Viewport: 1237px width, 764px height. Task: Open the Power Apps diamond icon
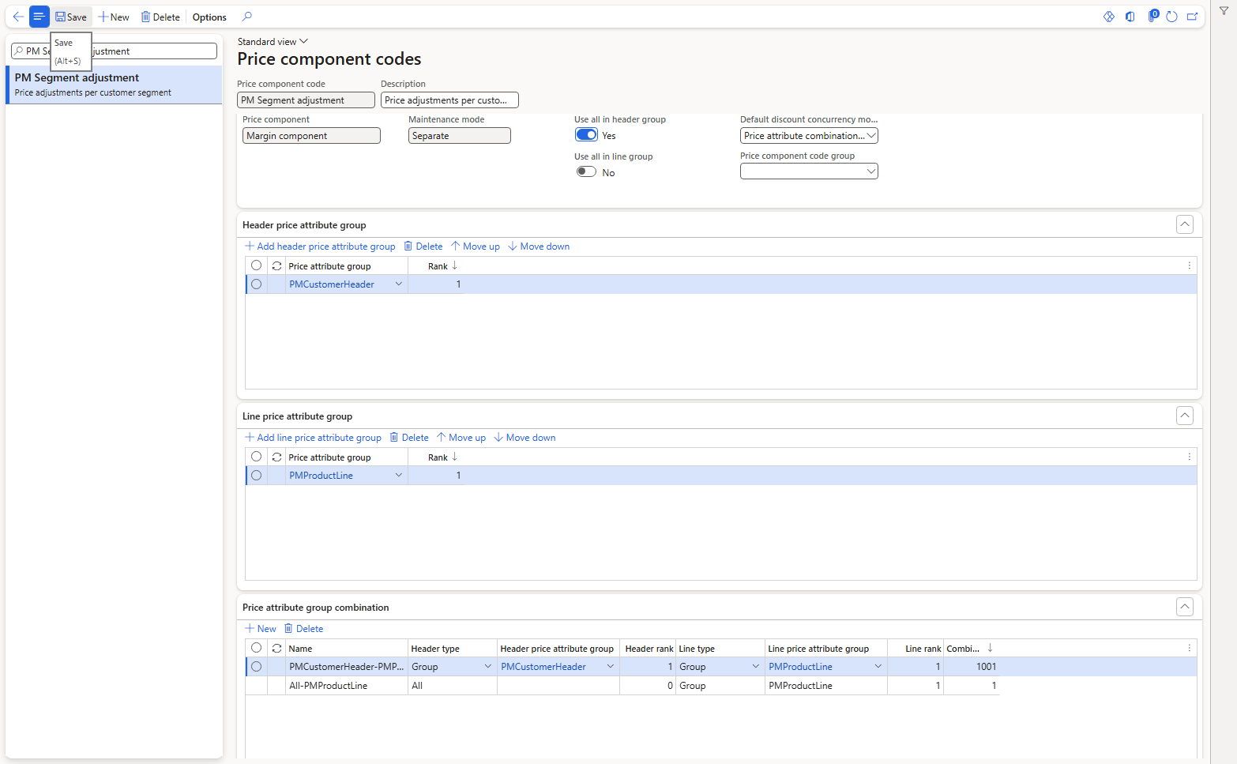coord(1109,17)
